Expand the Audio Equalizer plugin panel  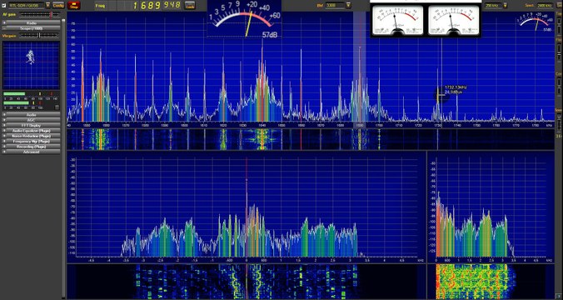[32, 131]
